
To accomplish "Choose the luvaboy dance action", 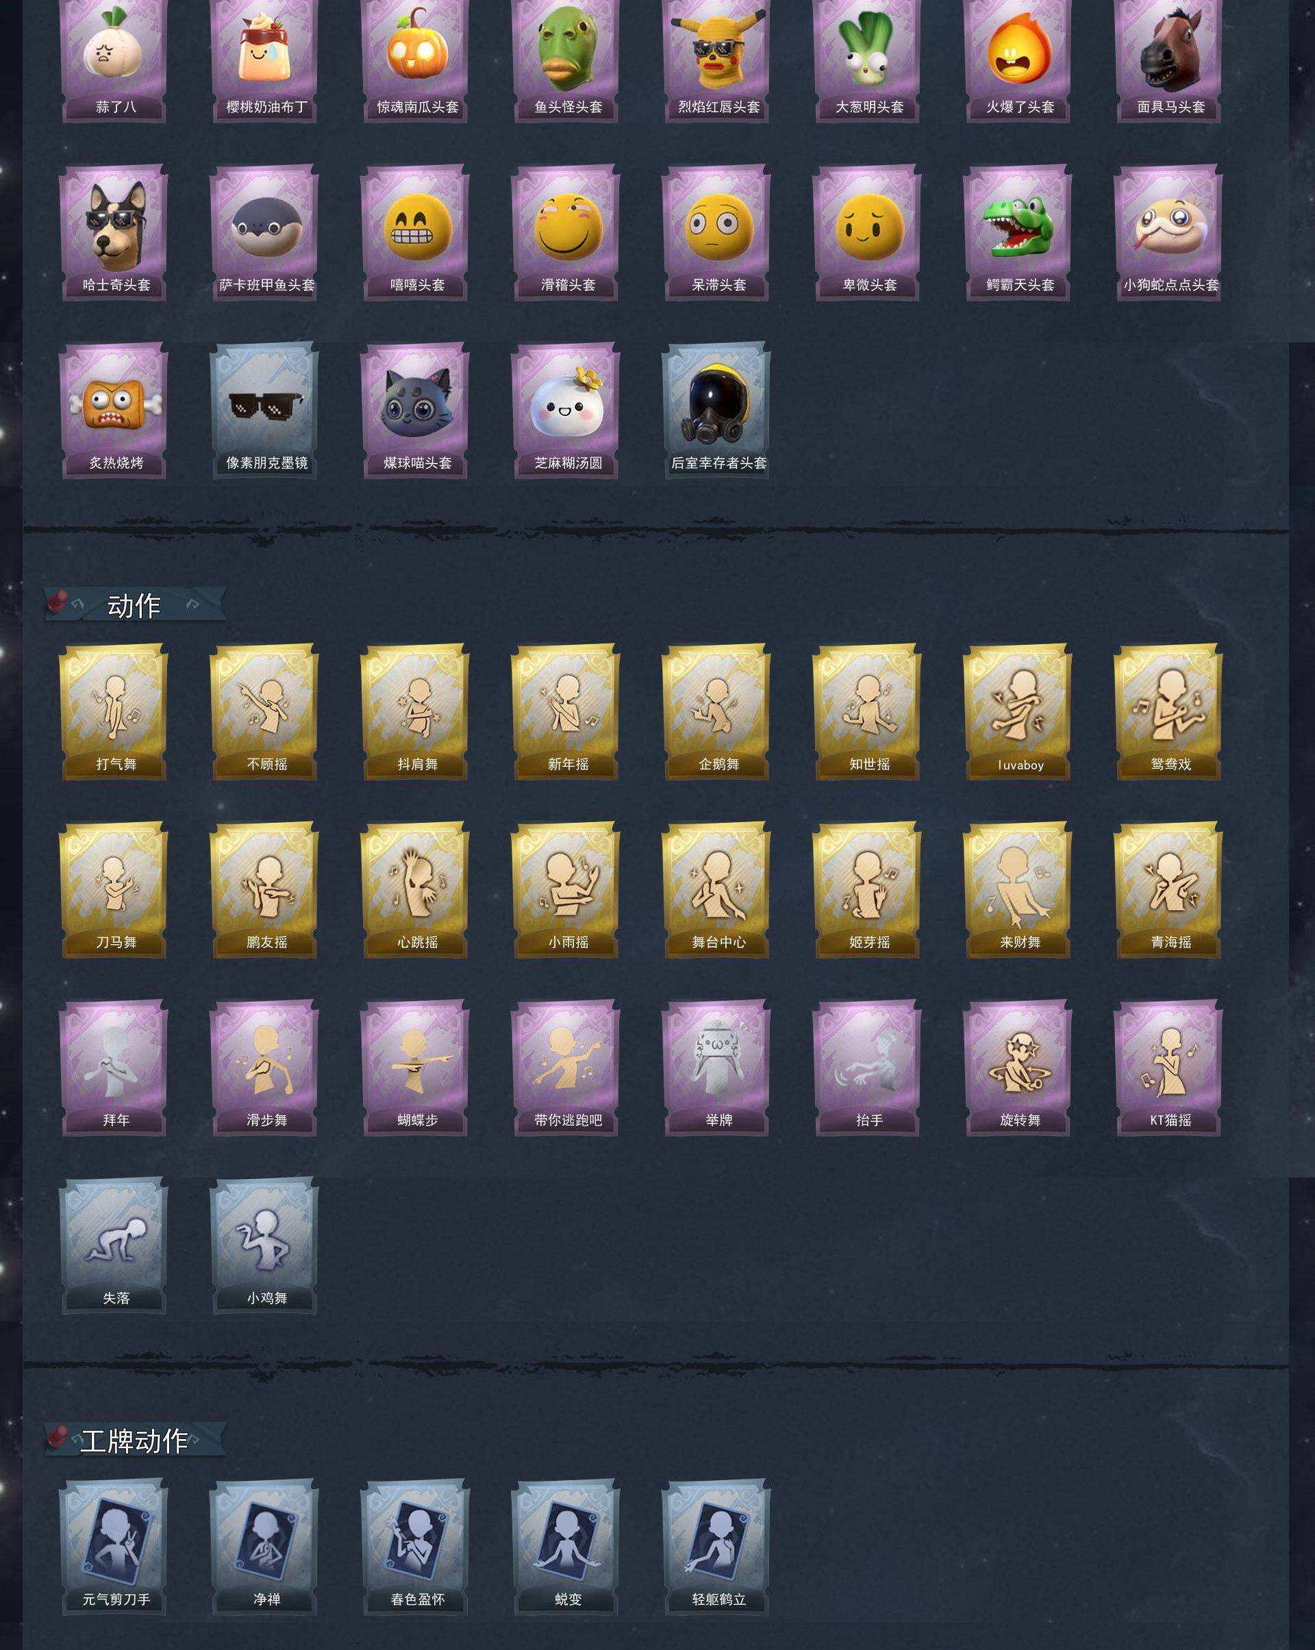I will (1018, 712).
